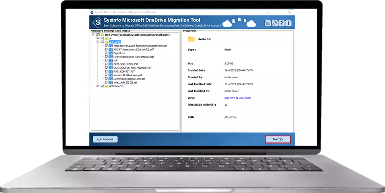Click the file icon beside AMCAT Assessment pdf
This screenshot has width=385, height=193.
click(x=111, y=49)
